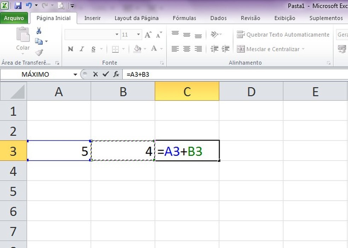Viewport: 348px width, 248px height.
Task: Open the Copy options dropdown arrow
Action: coord(46,41)
